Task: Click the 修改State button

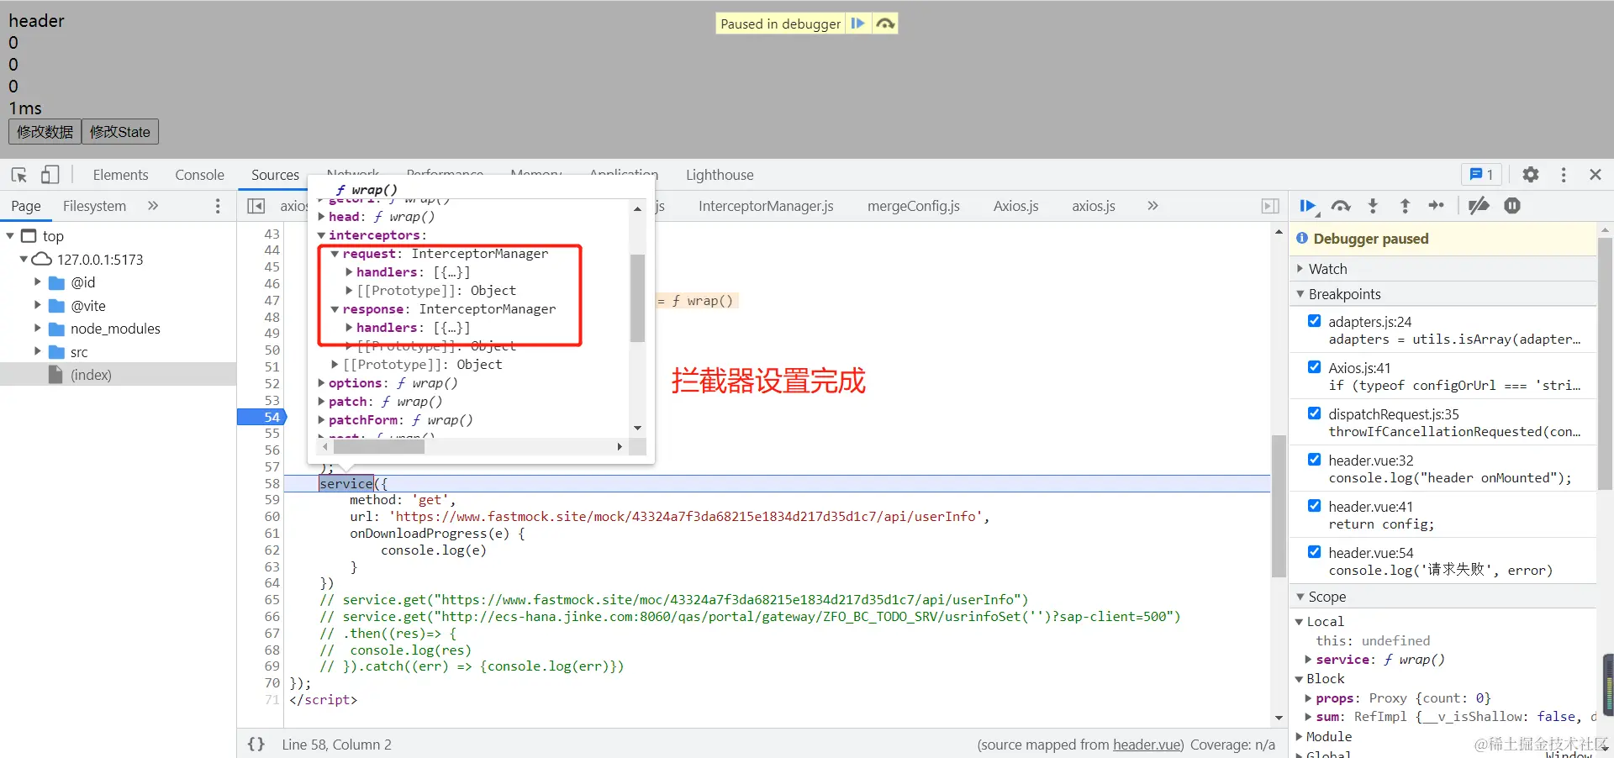Action: pyautogui.click(x=120, y=132)
